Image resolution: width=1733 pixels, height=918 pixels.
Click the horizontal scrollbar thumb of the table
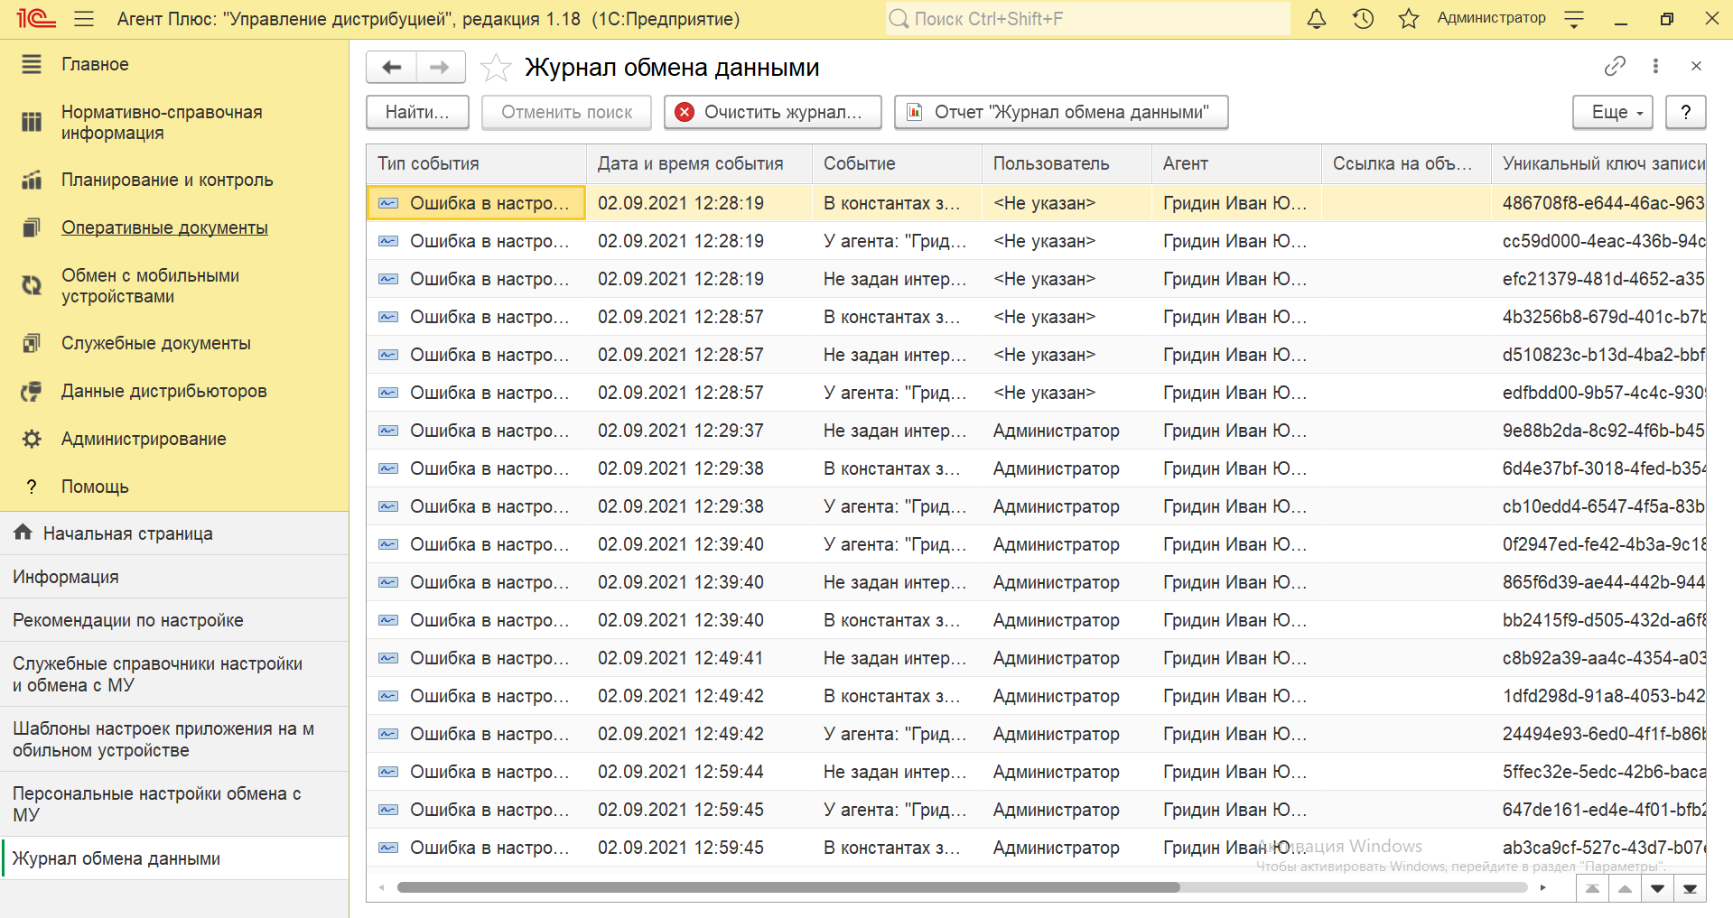[x=788, y=887]
